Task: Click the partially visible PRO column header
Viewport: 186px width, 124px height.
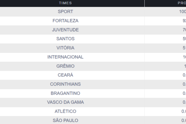Action: (182, 3)
